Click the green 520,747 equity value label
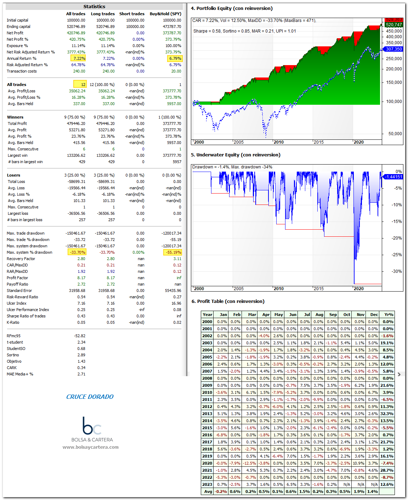Viewport: 408px width, 500px height. 394,25
